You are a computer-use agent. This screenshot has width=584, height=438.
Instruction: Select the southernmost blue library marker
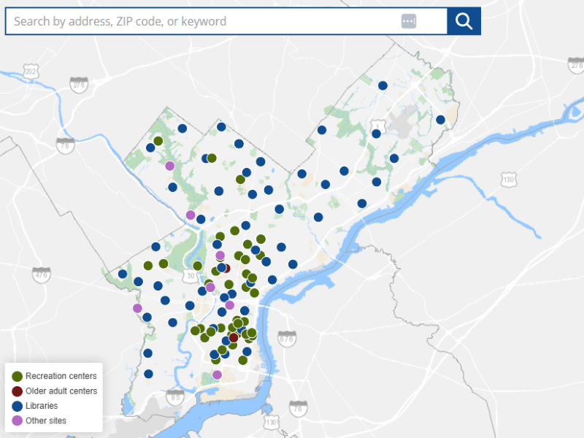pos(148,374)
